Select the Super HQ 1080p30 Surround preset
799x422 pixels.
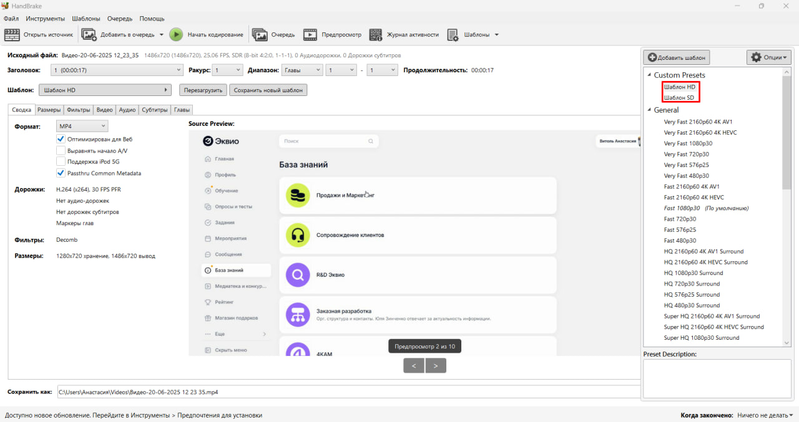click(x=702, y=338)
